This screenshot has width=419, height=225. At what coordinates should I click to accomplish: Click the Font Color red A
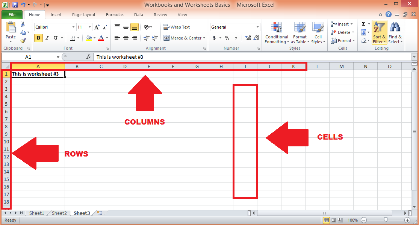point(101,38)
